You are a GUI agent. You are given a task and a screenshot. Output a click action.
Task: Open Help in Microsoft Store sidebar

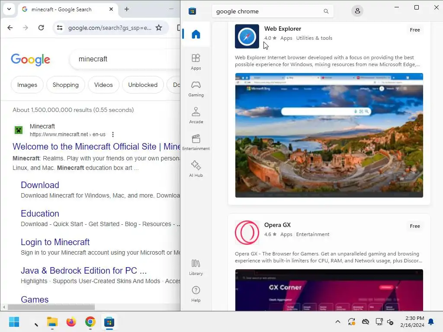[x=196, y=294]
